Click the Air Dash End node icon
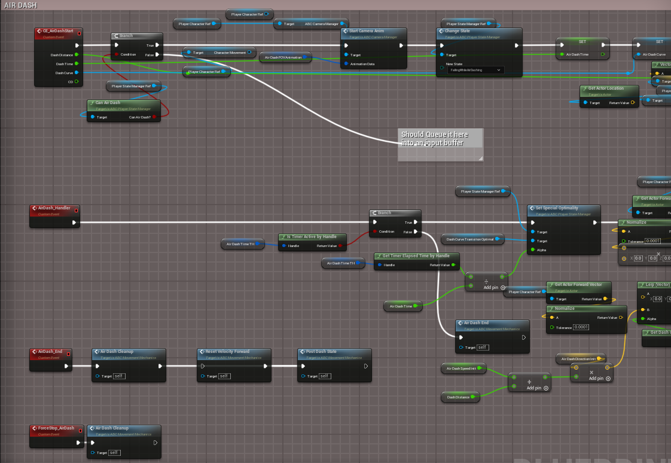Image resolution: width=671 pixels, height=463 pixels. click(x=460, y=323)
